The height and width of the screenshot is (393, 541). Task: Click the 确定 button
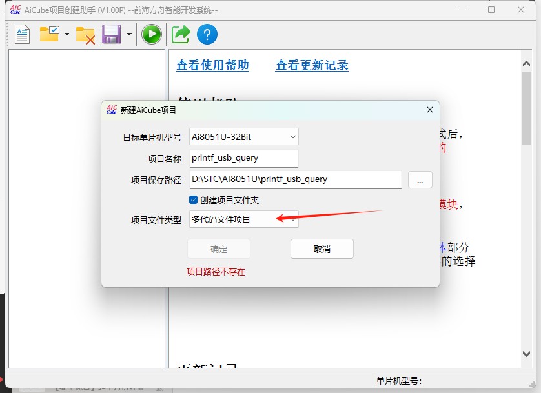[x=219, y=249]
